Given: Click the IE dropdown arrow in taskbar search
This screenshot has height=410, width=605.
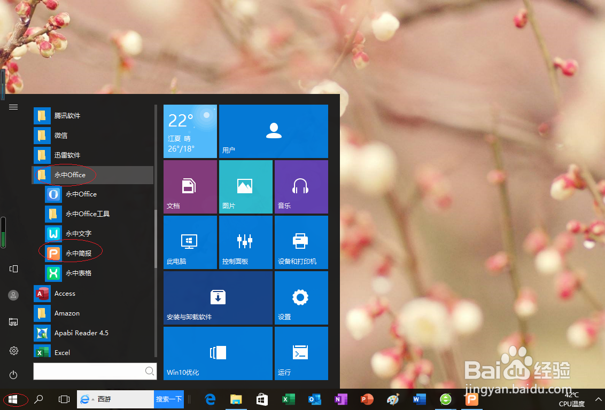Looking at the screenshot, I should pos(93,400).
